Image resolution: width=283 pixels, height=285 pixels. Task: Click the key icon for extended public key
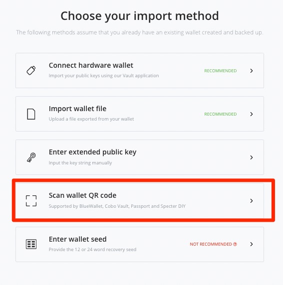coord(31,157)
